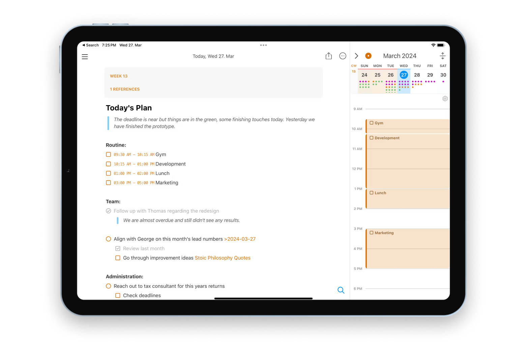Viewport: 526px width, 347px height.
Task: Tap the Wi-Fi status icon
Action: tap(433, 45)
